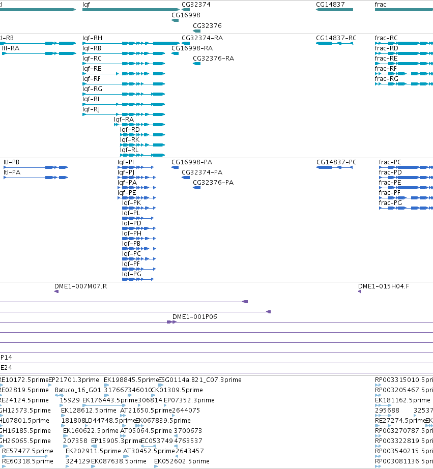Select the lqf-RH transcript label
This screenshot has width=433, height=469.
pos(92,38)
